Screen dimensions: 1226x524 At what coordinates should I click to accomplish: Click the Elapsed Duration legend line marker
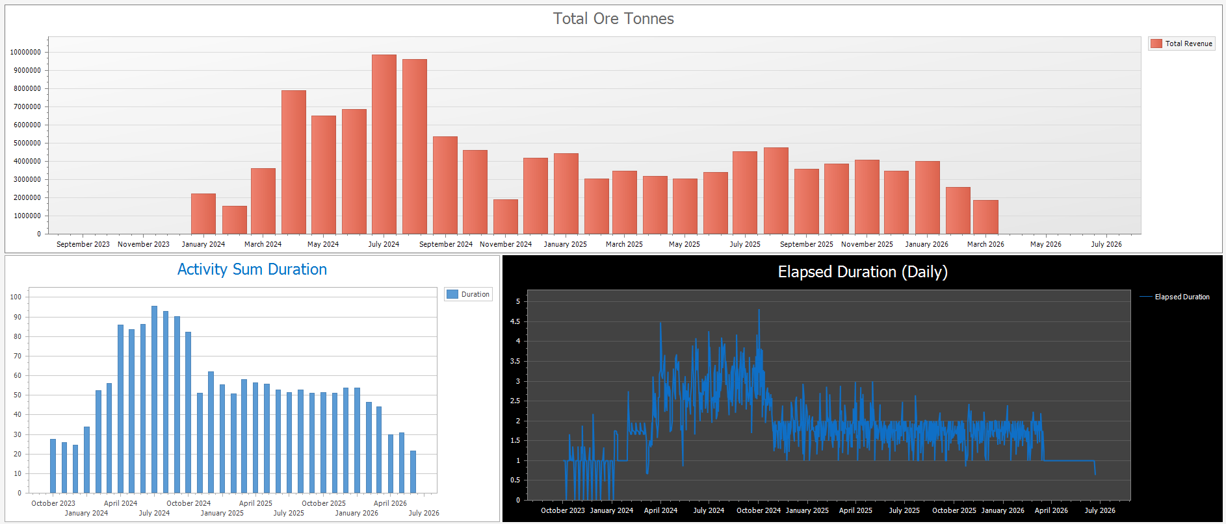tap(1145, 297)
